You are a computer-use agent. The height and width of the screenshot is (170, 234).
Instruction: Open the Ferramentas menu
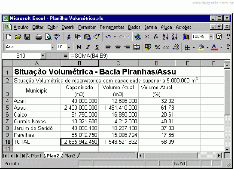[x=112, y=27]
